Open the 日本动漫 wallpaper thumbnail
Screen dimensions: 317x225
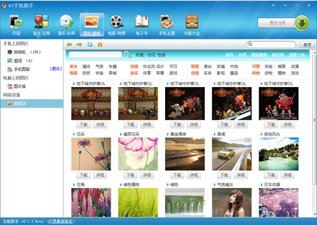[279, 203]
